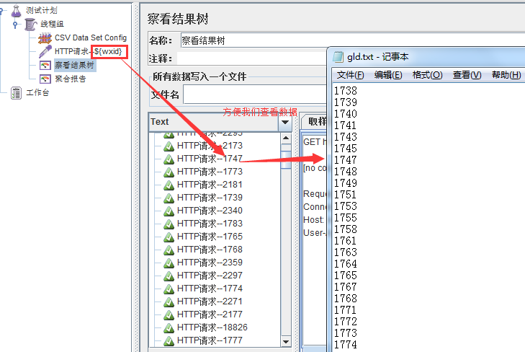Click line 1743 in Notepad
This screenshot has width=525, height=352.
click(x=346, y=137)
